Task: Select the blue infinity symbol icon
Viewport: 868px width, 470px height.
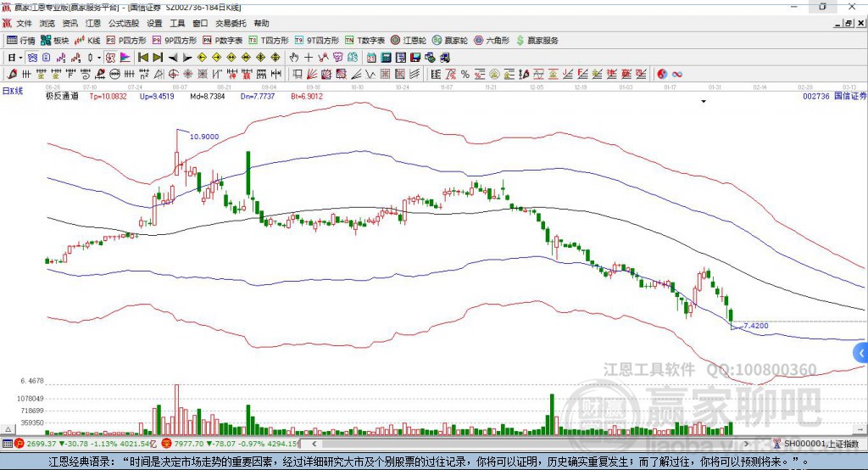Action: [677, 74]
